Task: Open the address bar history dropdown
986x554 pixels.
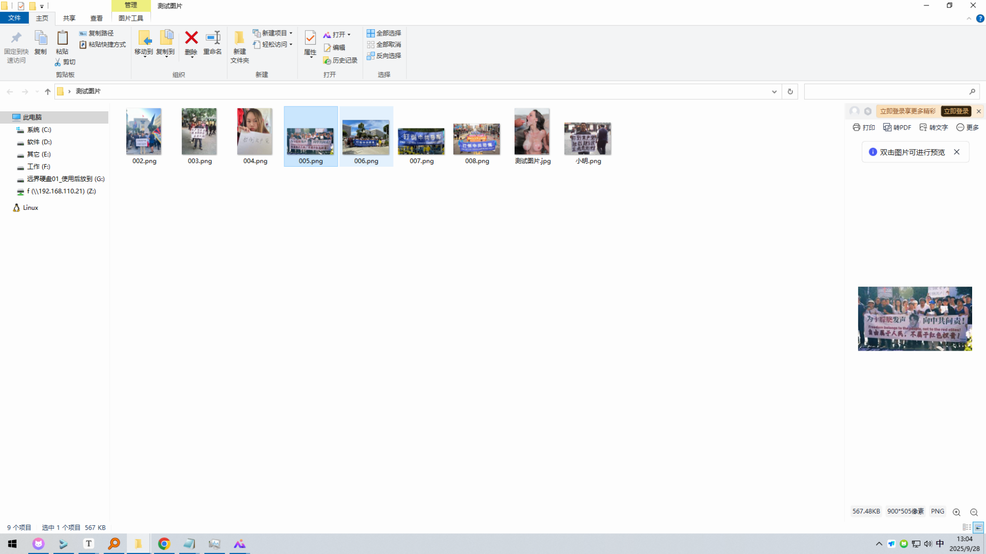Action: point(774,92)
